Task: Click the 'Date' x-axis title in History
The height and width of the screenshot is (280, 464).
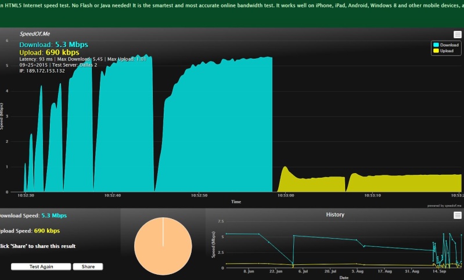Action: 344,278
